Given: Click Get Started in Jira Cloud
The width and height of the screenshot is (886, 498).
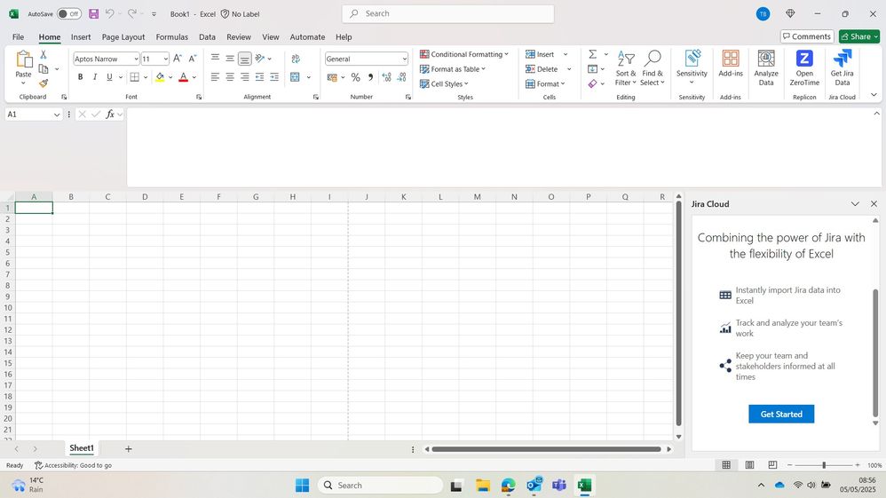Looking at the screenshot, I should (x=781, y=414).
